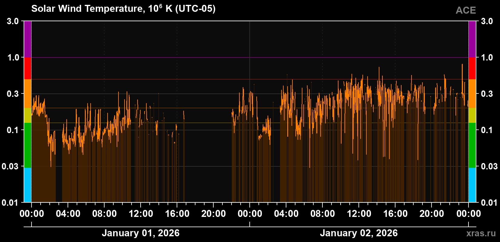Click the 16:00 time label of January 02
This screenshot has height=242, width=500.
(395, 214)
